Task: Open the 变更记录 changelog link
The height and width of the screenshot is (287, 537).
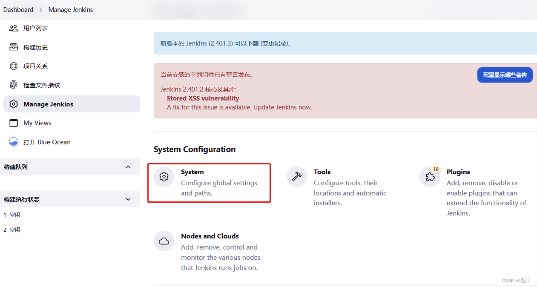Action: point(275,43)
